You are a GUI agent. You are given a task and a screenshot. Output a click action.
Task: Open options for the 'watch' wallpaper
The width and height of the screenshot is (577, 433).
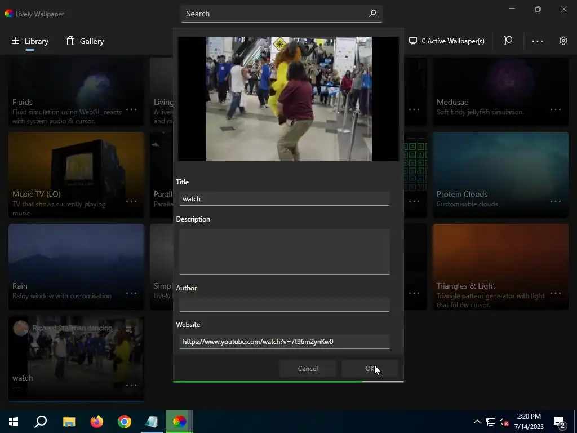pyautogui.click(x=131, y=385)
